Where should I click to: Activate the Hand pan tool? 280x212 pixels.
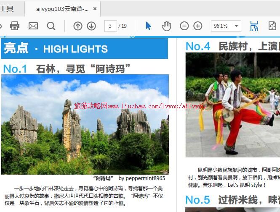pyautogui.click(x=166, y=26)
